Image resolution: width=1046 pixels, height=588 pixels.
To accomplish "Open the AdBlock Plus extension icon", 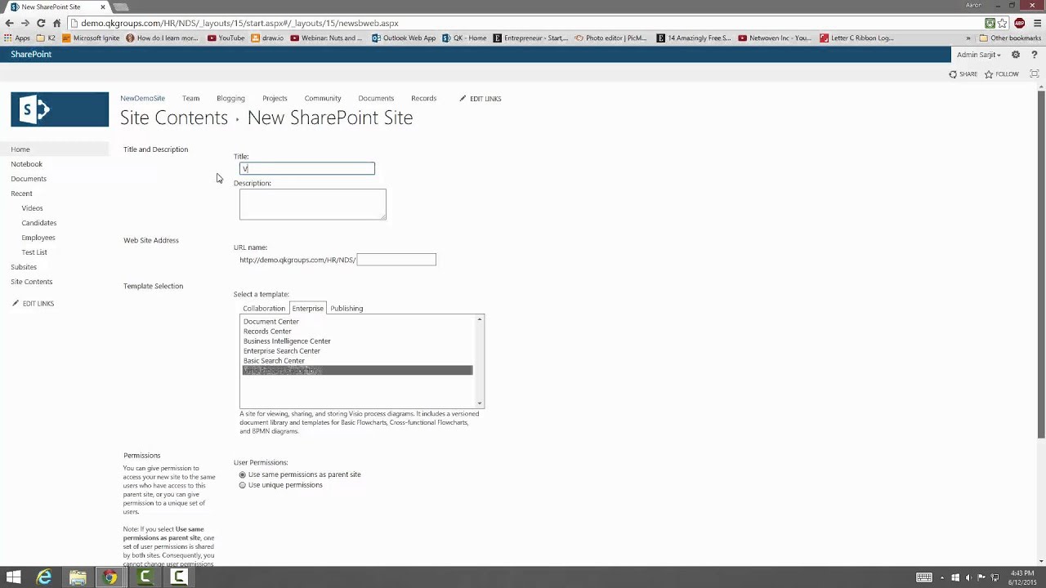I will 1019,23.
